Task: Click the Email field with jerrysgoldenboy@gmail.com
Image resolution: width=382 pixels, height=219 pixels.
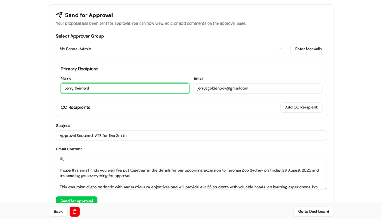Action: click(257, 88)
